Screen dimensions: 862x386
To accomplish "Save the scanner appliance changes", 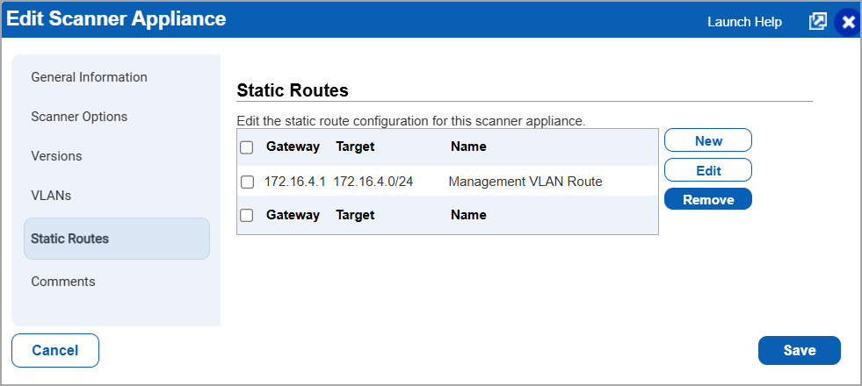I will coord(800,350).
